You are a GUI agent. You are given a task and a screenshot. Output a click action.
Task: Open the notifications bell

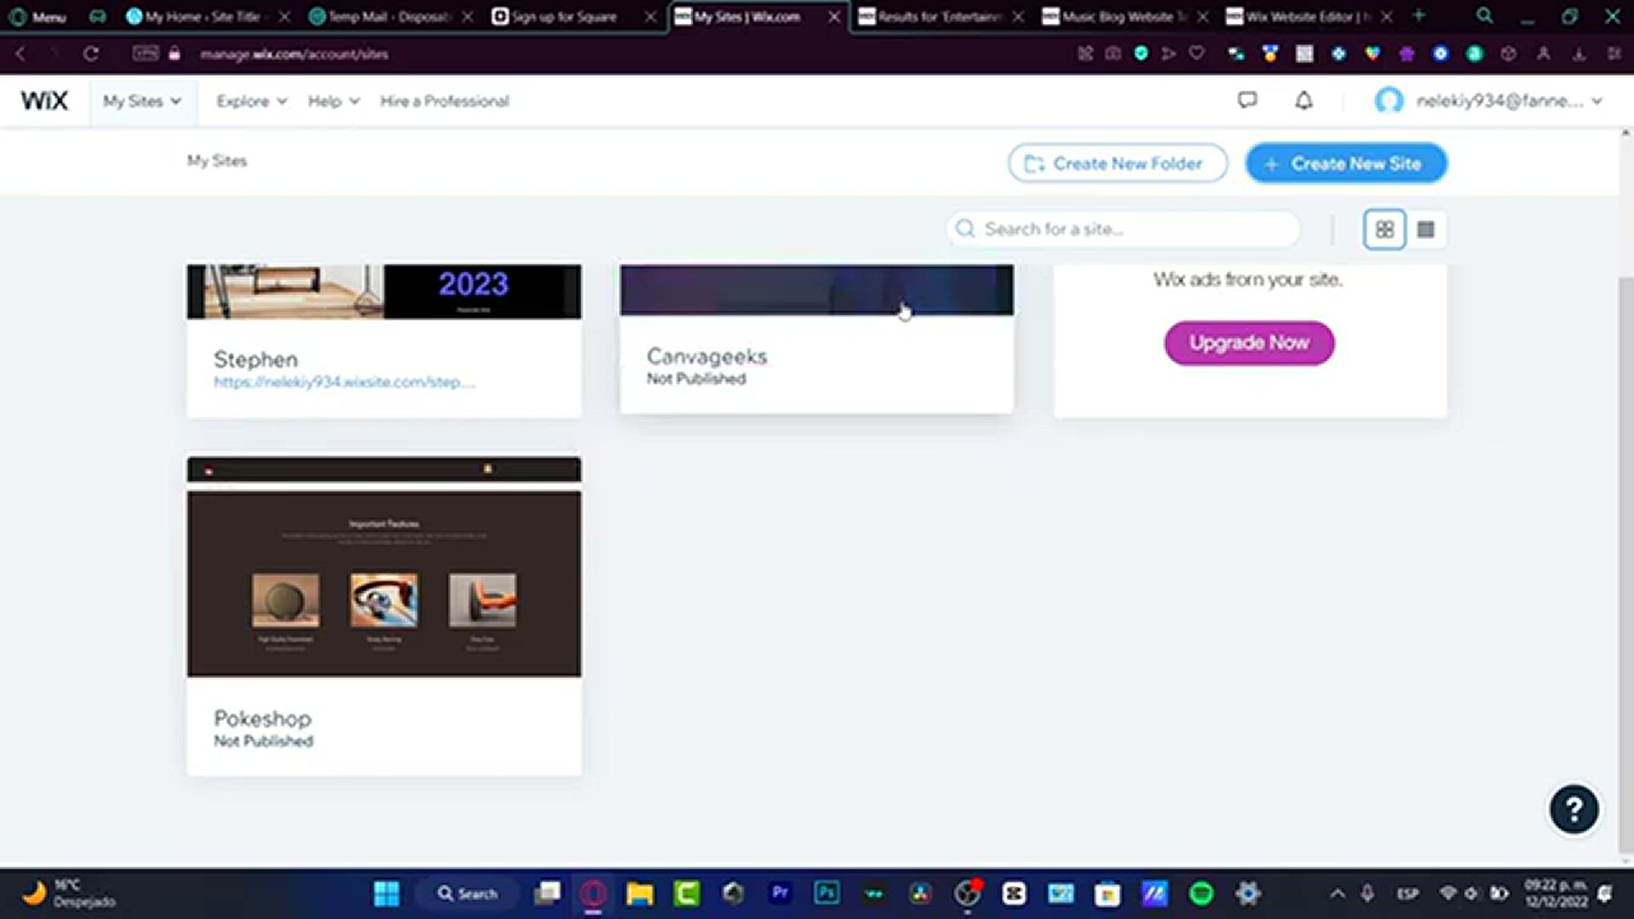(x=1304, y=100)
